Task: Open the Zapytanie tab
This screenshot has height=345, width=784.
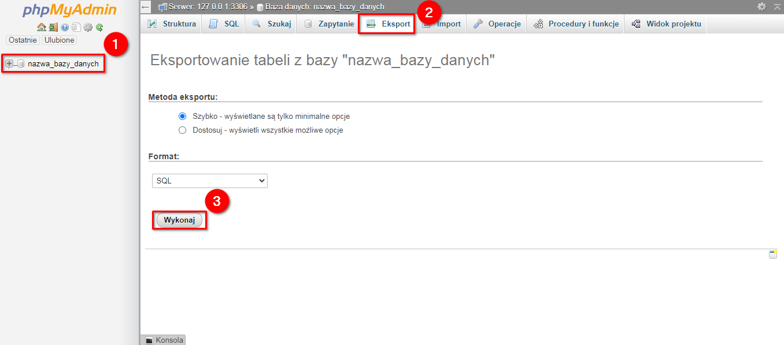Action: pyautogui.click(x=329, y=24)
